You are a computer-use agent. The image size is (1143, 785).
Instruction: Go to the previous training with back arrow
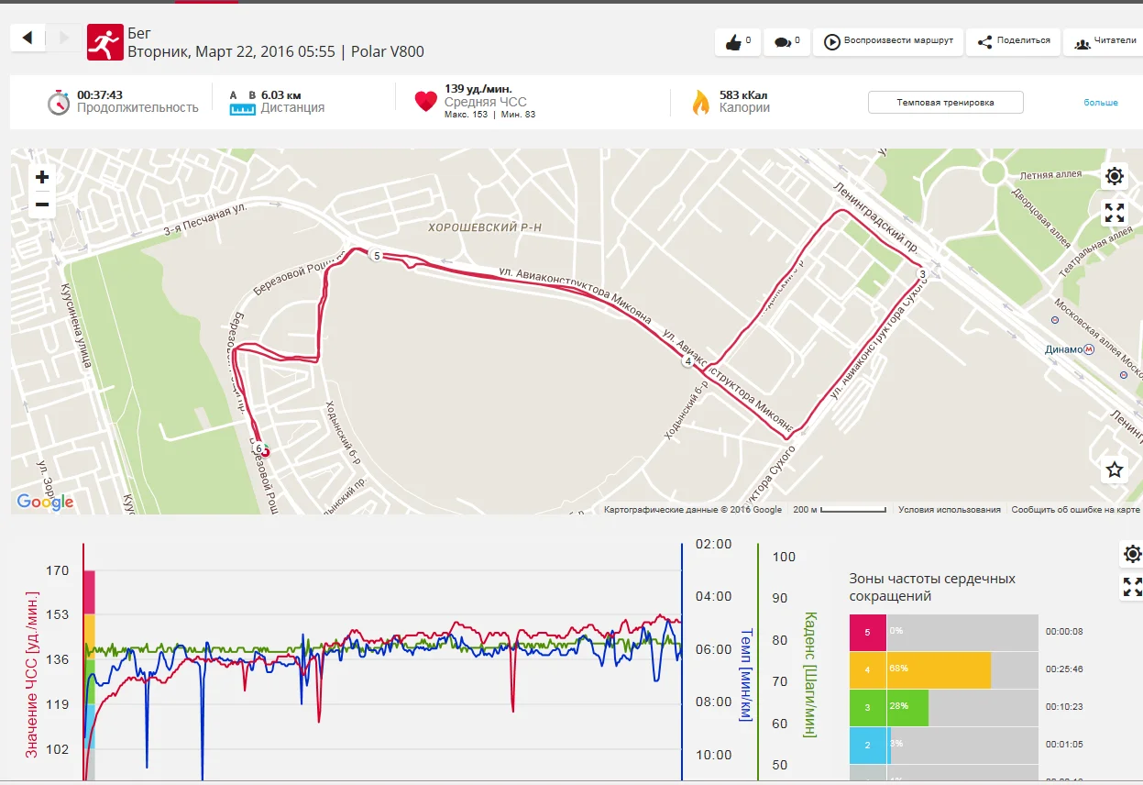coord(27,38)
